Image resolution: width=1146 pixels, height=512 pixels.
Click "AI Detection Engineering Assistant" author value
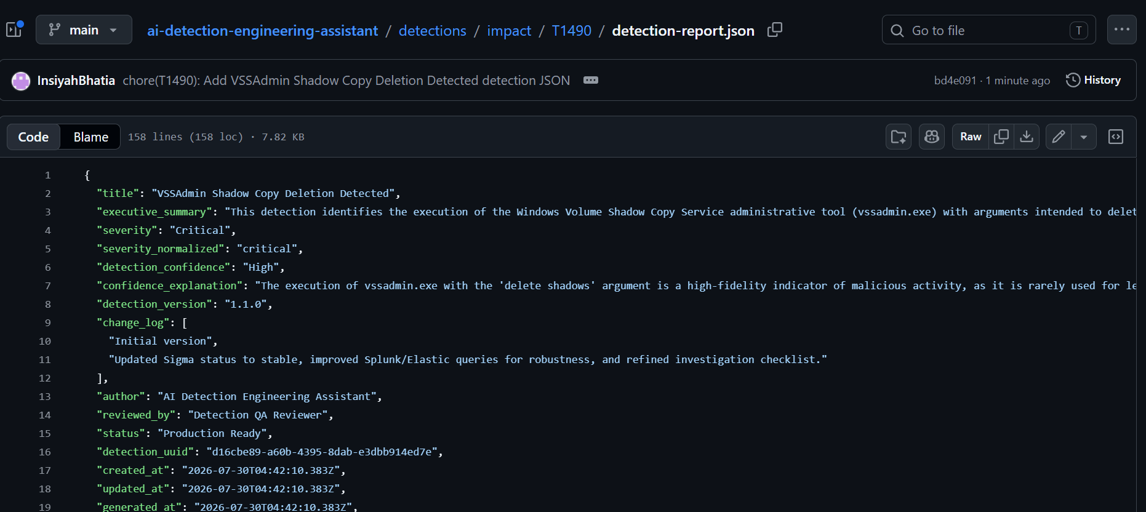point(267,396)
